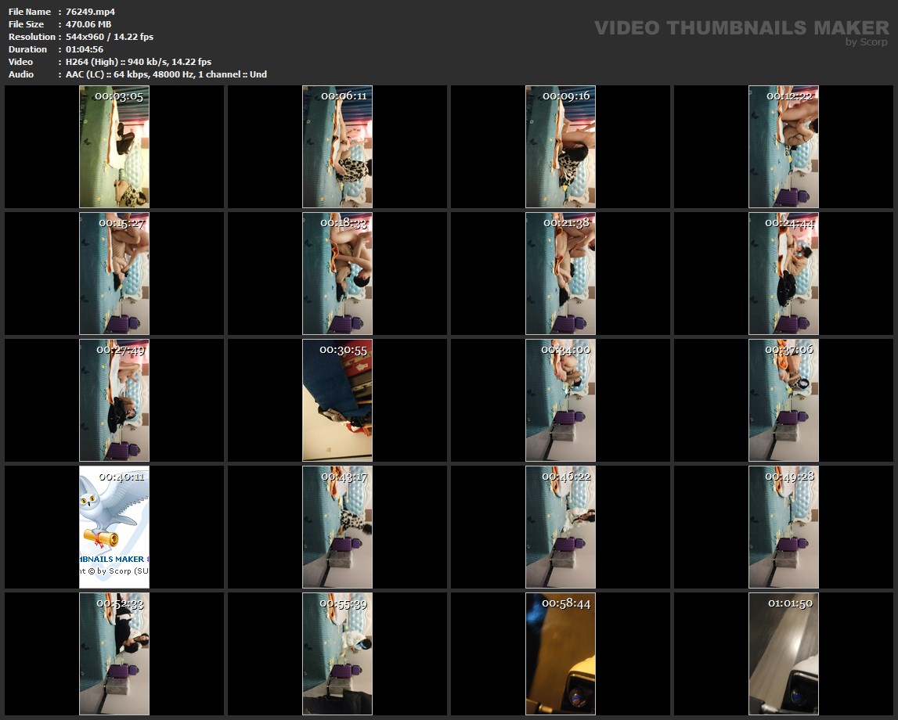This screenshot has width=898, height=720.
Task: Select the frame labeled 00:06:11
Action: click(x=337, y=147)
